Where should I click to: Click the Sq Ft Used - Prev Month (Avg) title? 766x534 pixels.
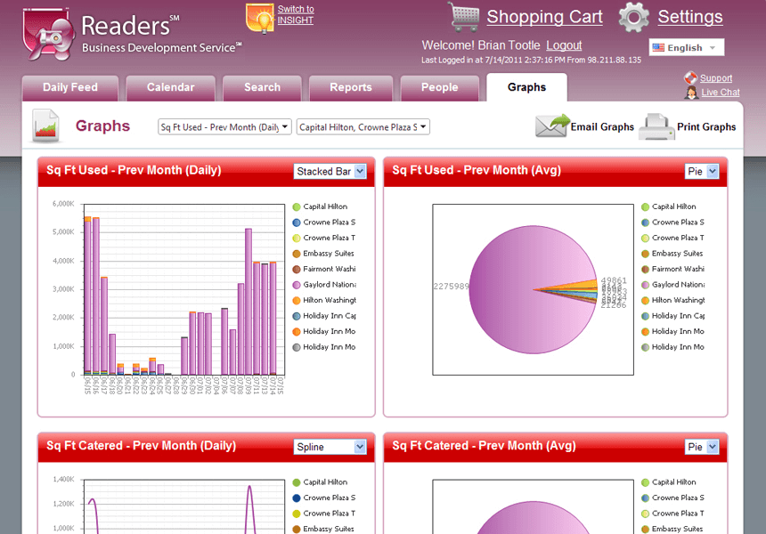477,170
